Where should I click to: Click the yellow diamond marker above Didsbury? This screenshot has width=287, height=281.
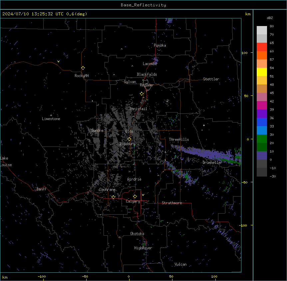click(x=129, y=139)
